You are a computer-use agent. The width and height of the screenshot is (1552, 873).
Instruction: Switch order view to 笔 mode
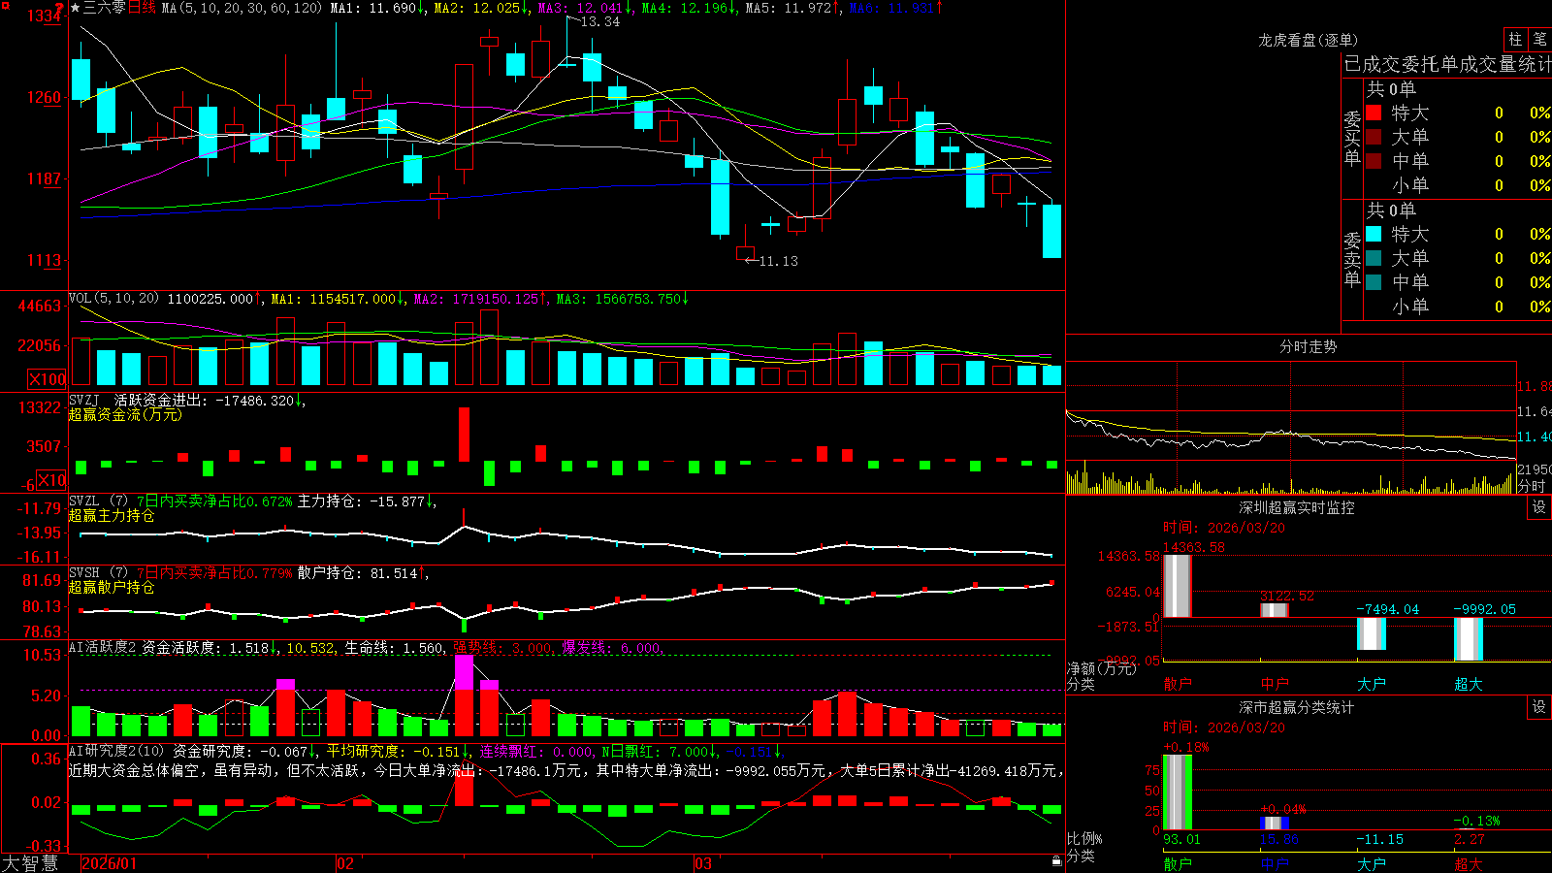point(1540,40)
